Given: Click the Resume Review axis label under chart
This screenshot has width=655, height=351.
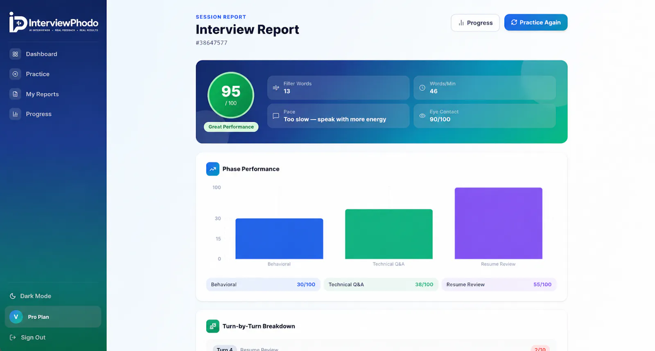Looking at the screenshot, I should click(498, 264).
